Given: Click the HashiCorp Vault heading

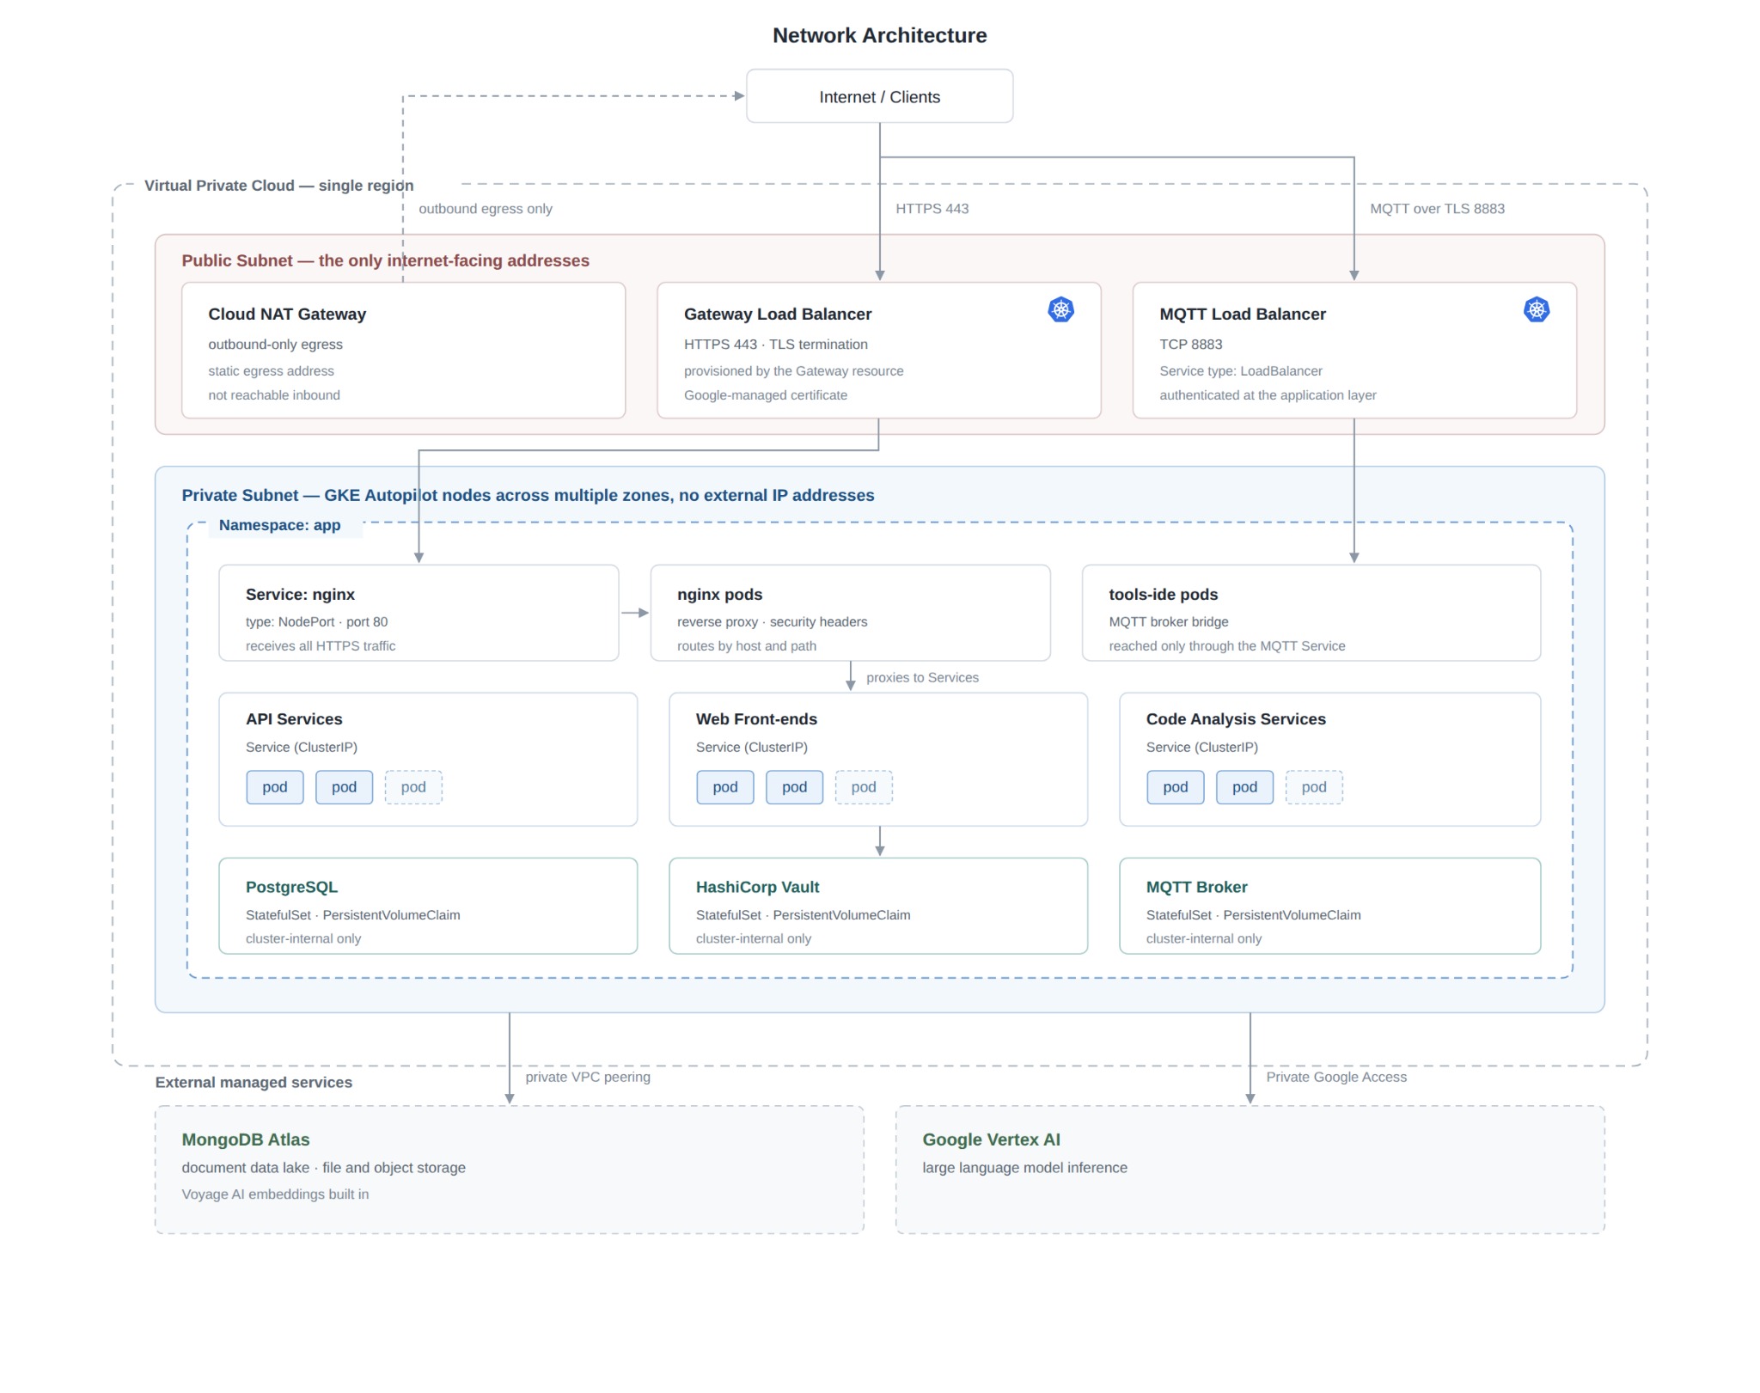Looking at the screenshot, I should coord(757,888).
